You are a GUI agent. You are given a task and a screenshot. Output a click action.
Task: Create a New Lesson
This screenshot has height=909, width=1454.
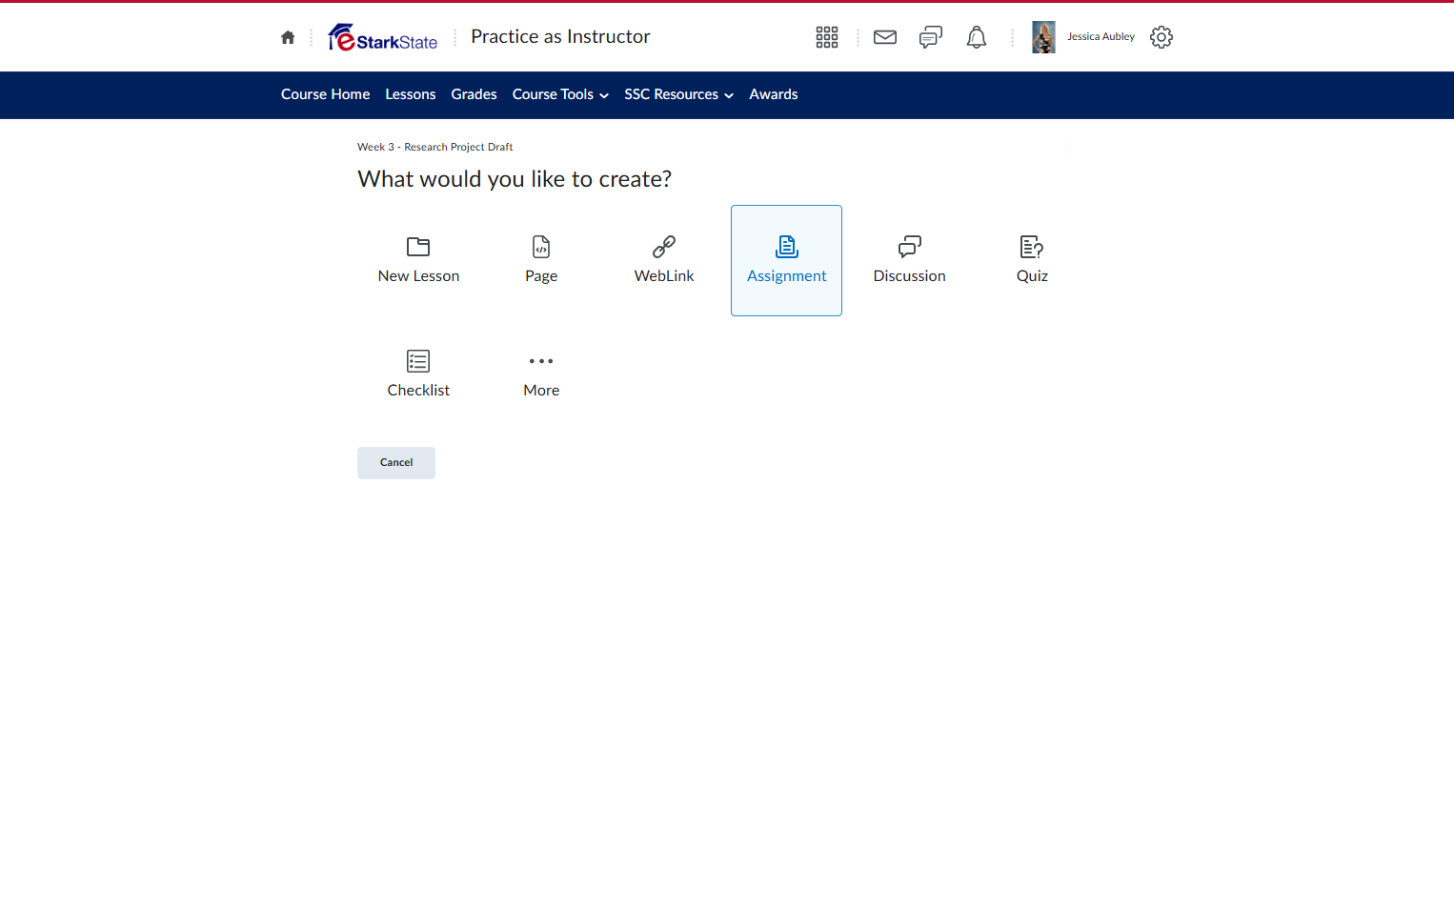[418, 260]
